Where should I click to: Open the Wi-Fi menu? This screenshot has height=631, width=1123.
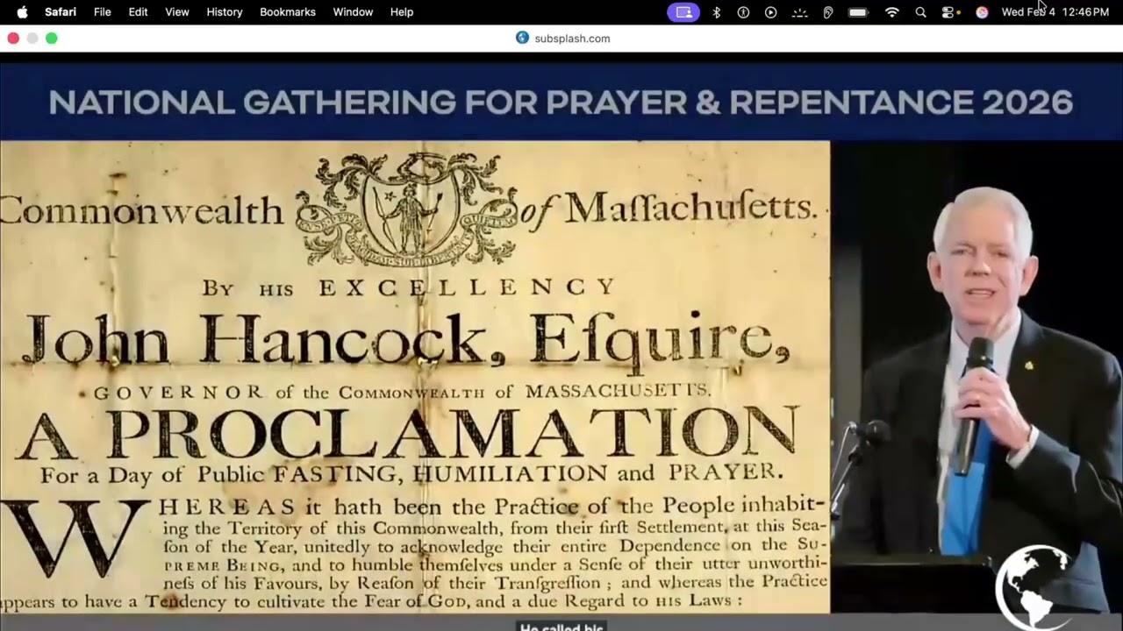pos(892,12)
